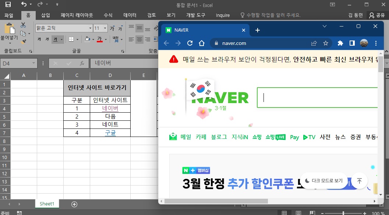Click the browser back arrow
389x215 pixels.
point(166,43)
